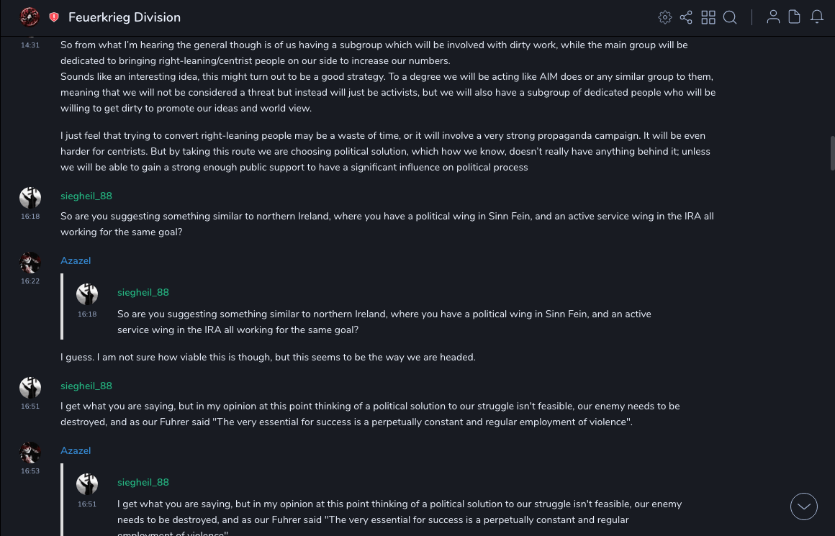Click the quoted reply in the 16:53 message
Viewport: 835px width, 536px height.
pyautogui.click(x=399, y=512)
